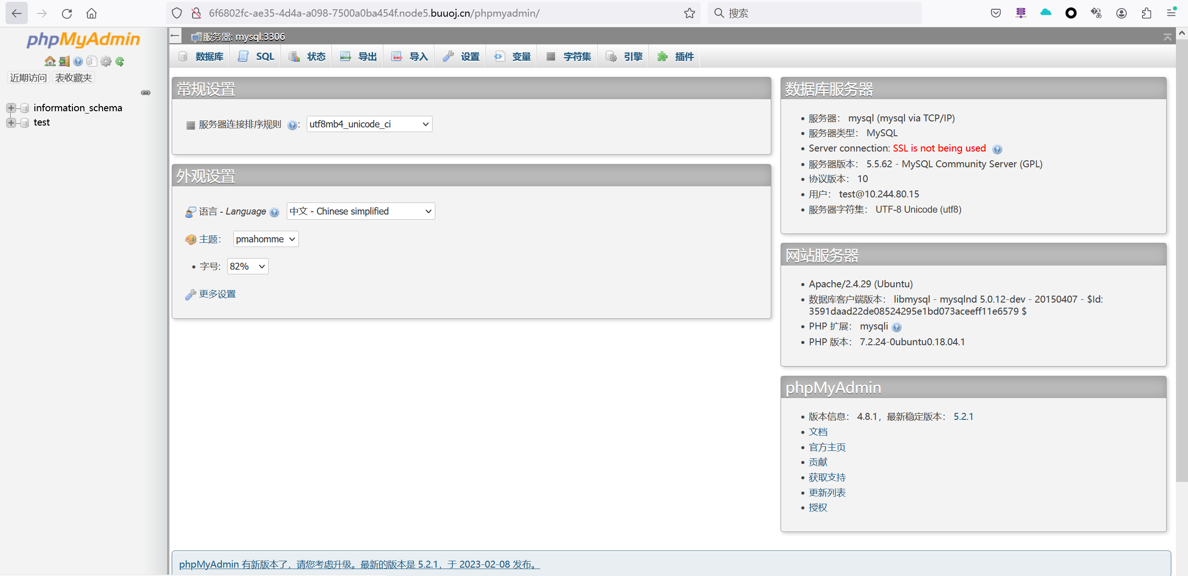Screen dimensions: 1188x576
Task: Click the phpMyAdmin logo
Action: coord(83,39)
